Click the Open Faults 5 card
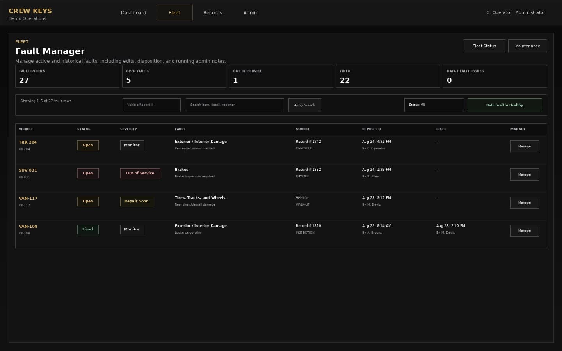This screenshot has height=351, width=562. tap(174, 76)
